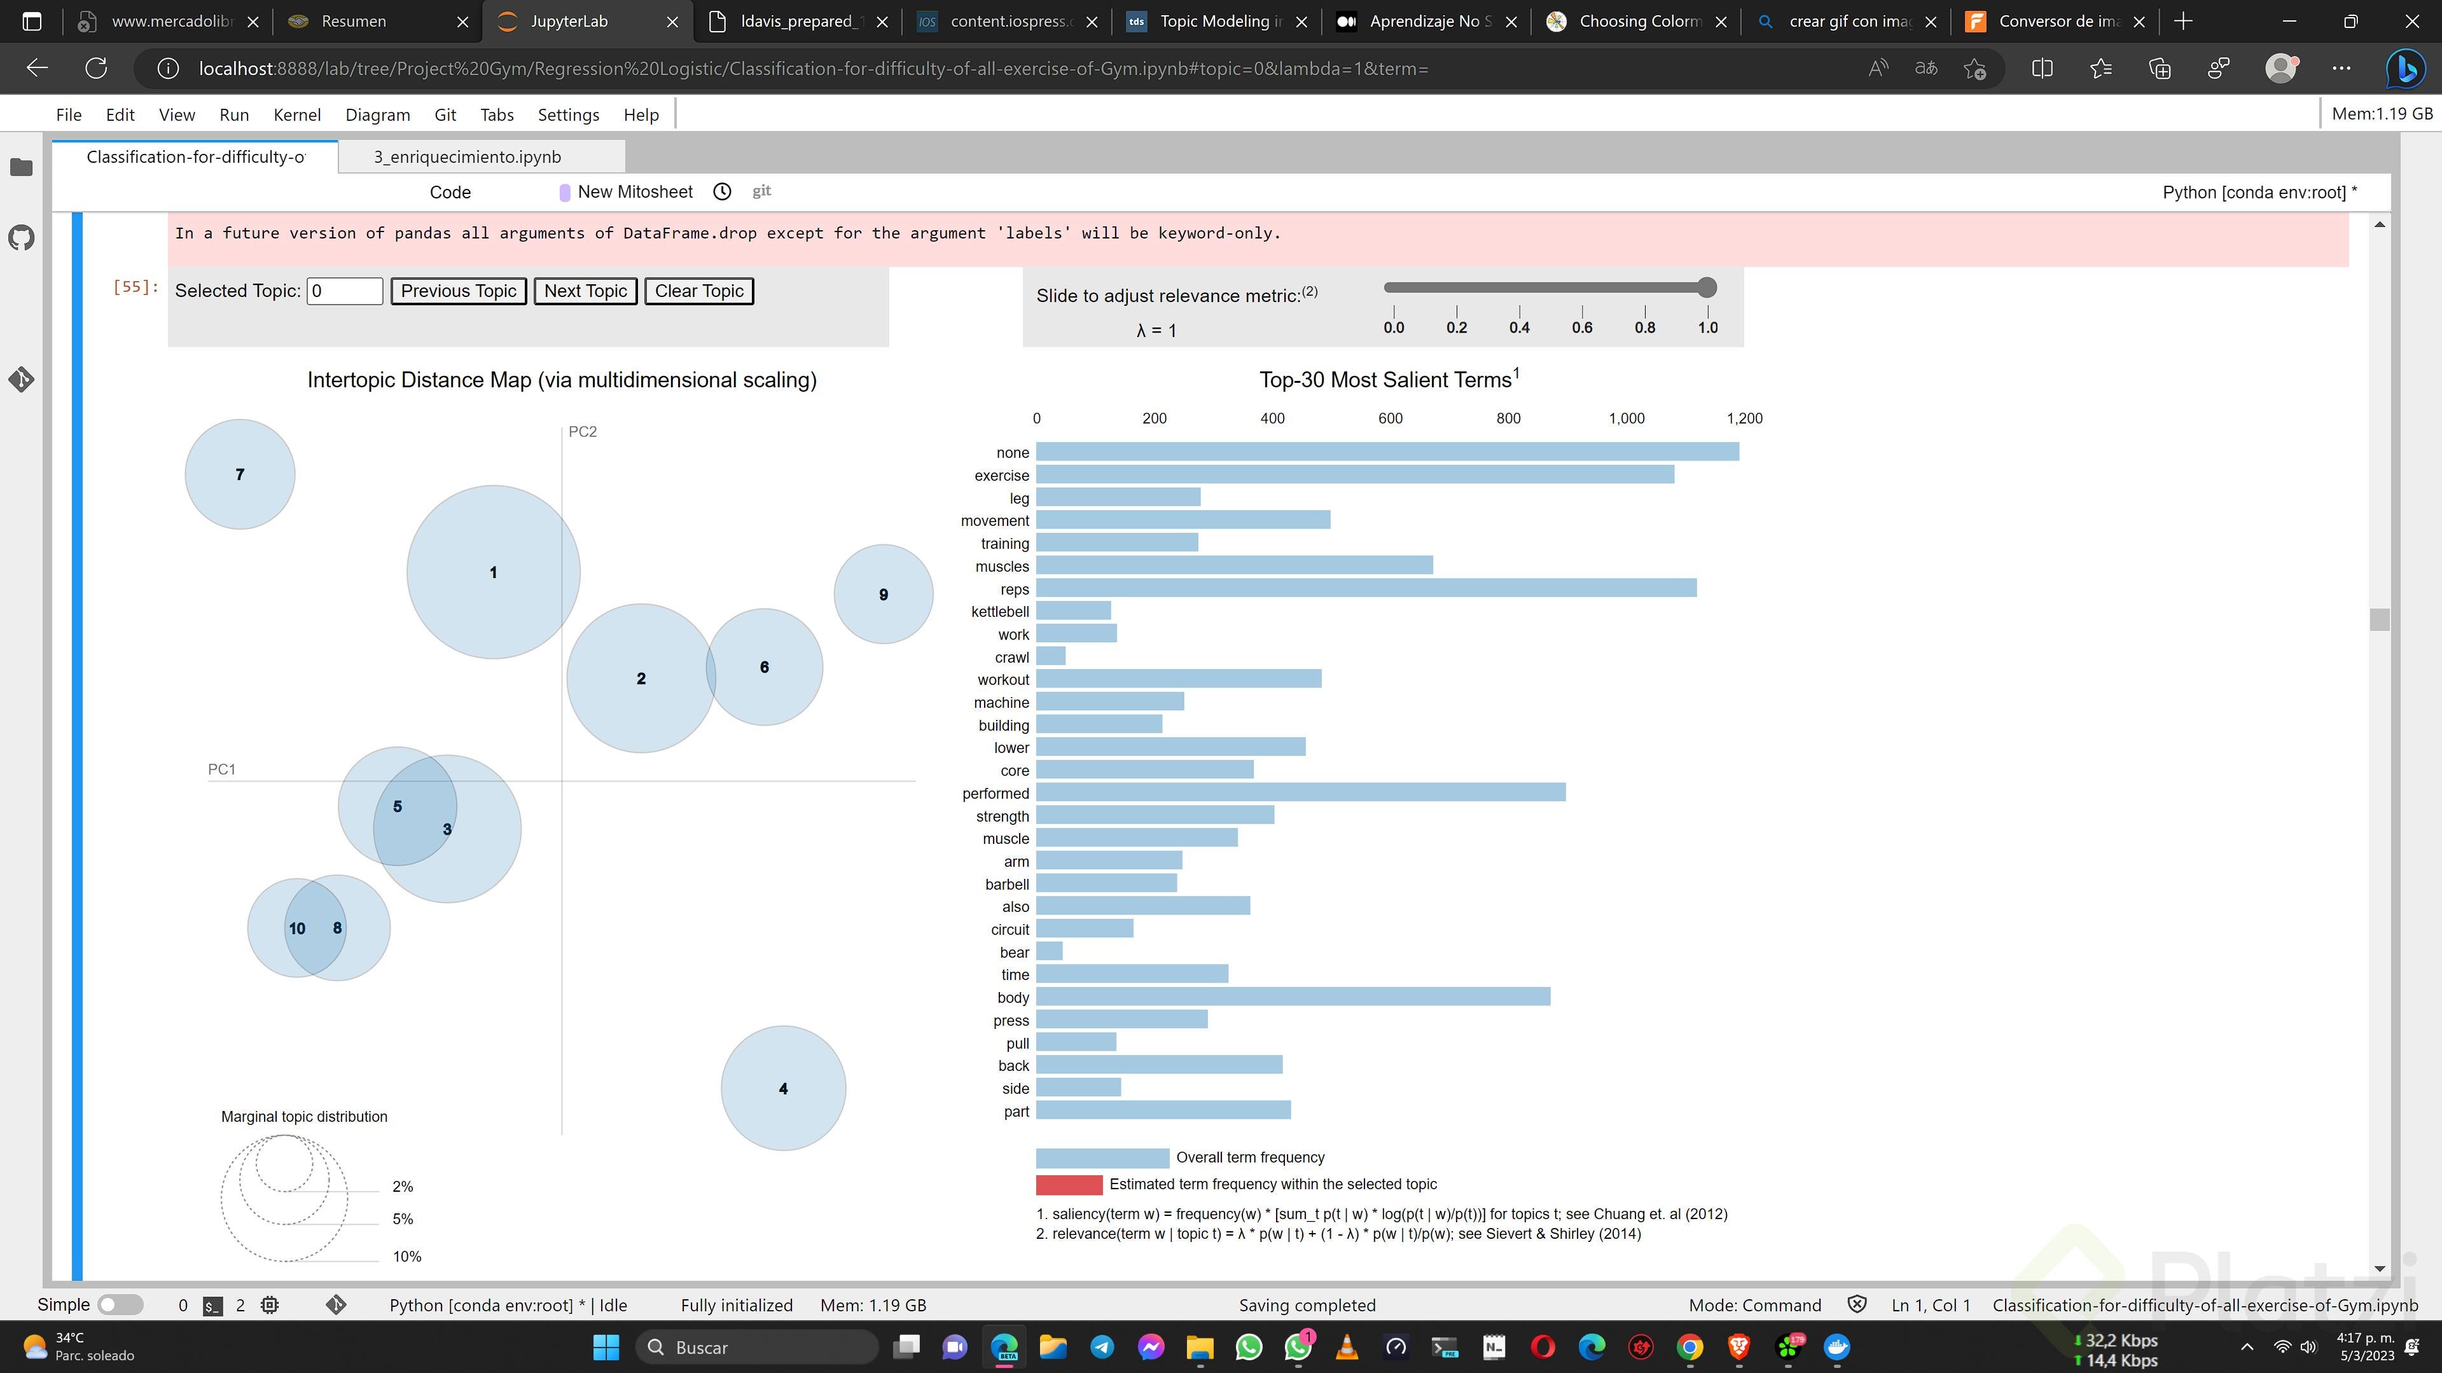The width and height of the screenshot is (2442, 1373).
Task: Open the Kernel menu
Action: coord(296,114)
